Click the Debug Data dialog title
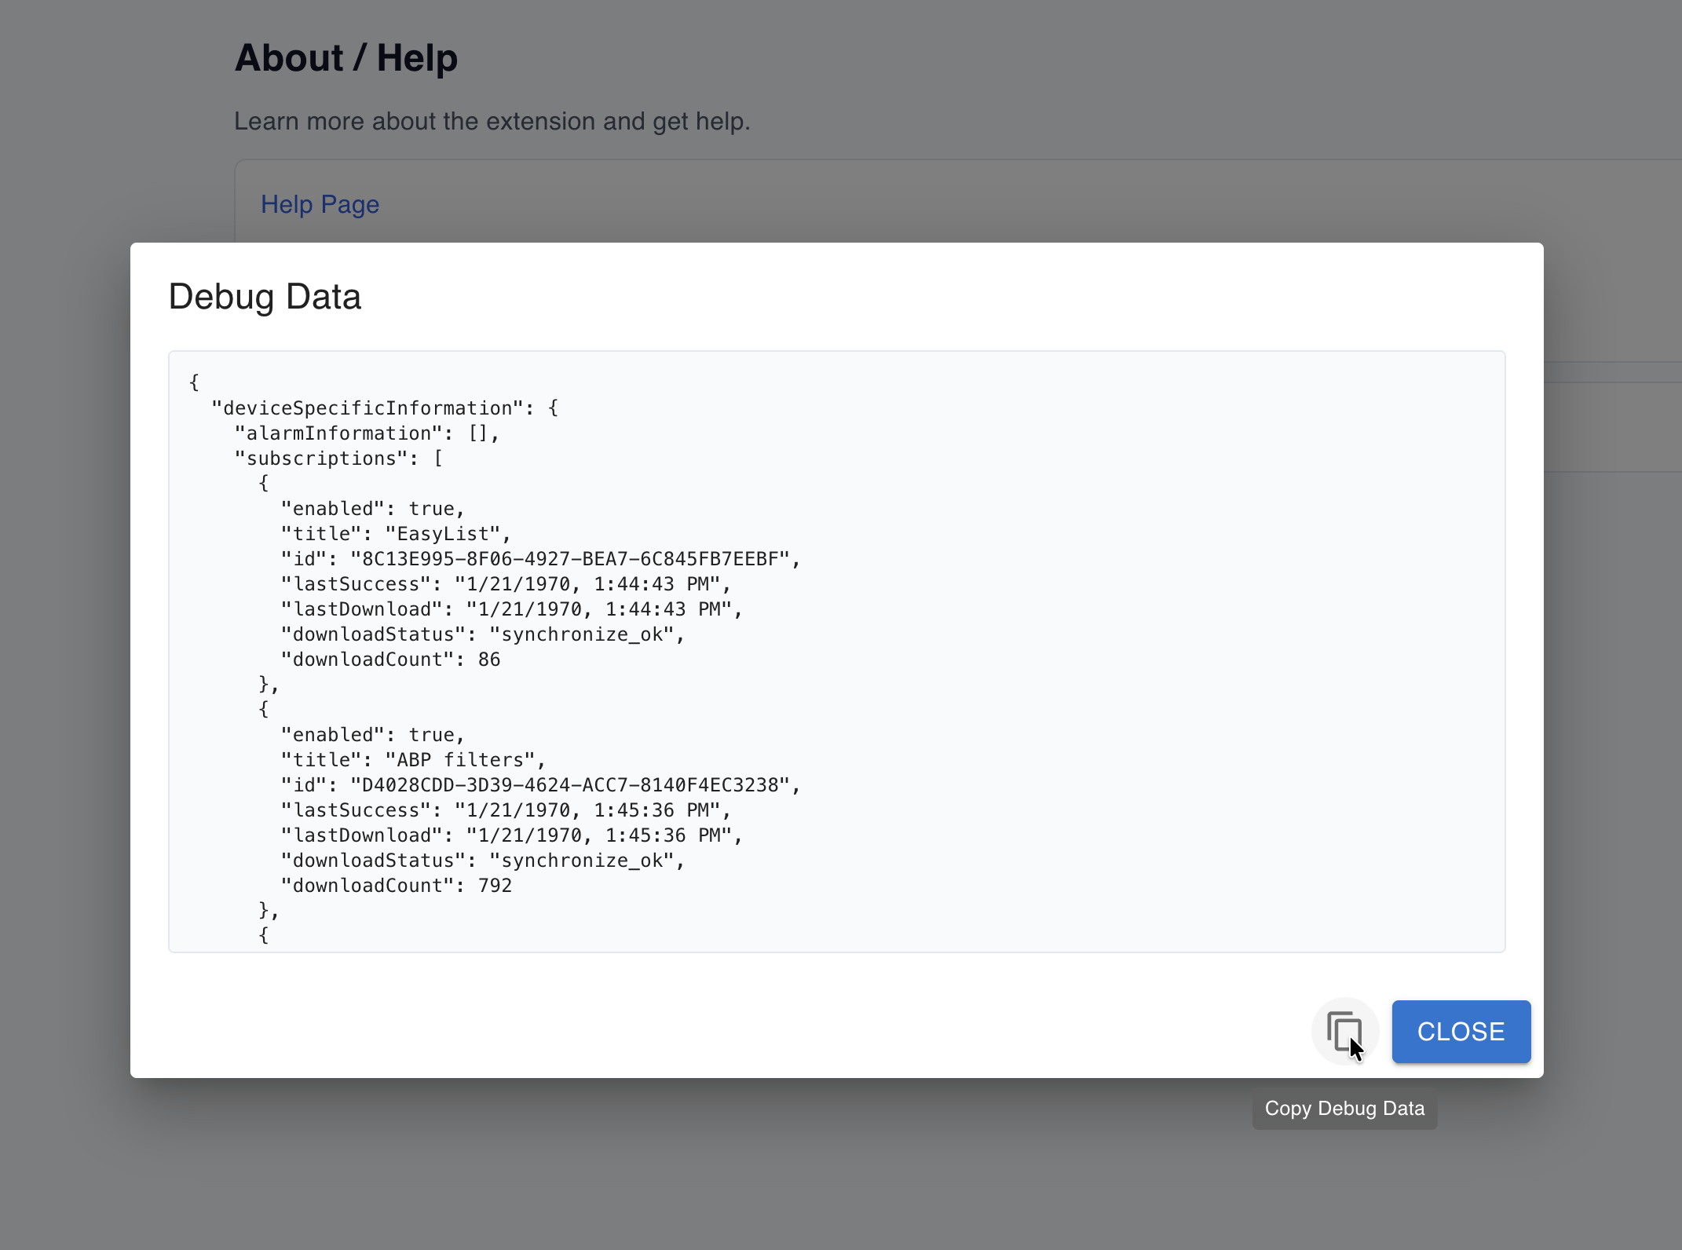Image resolution: width=1682 pixels, height=1250 pixels. (265, 297)
